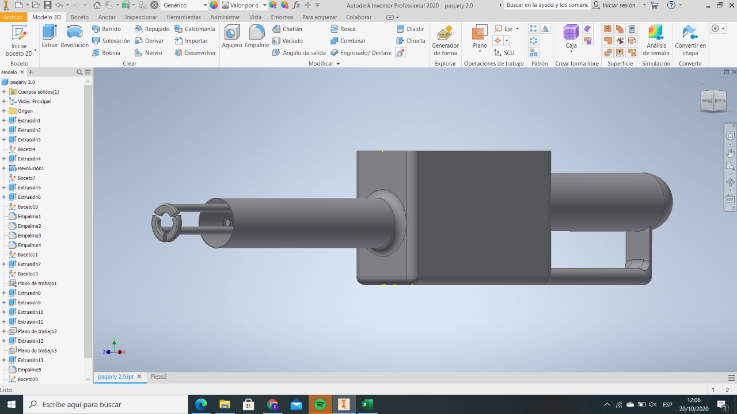Switch to the Vista ribbon tab
Screen dimensions: 737x414
coord(255,17)
